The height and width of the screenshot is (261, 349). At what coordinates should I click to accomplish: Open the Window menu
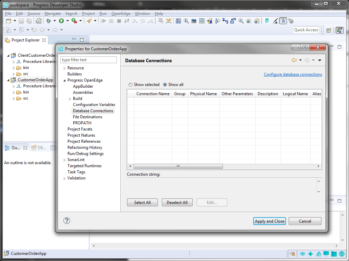tap(142, 14)
